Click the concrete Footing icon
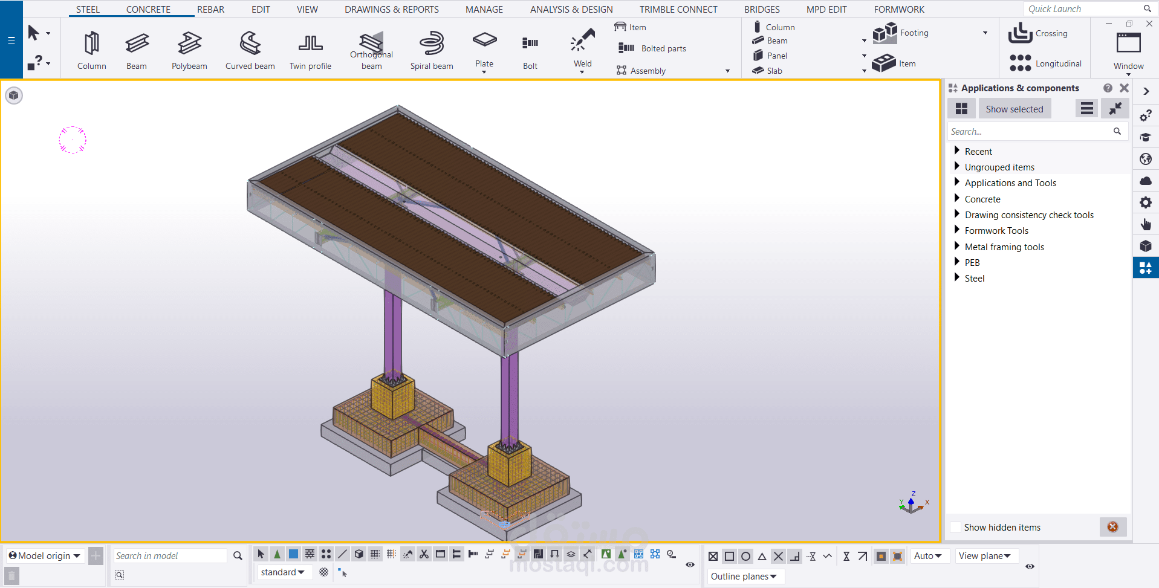This screenshot has height=588, width=1159. point(885,33)
